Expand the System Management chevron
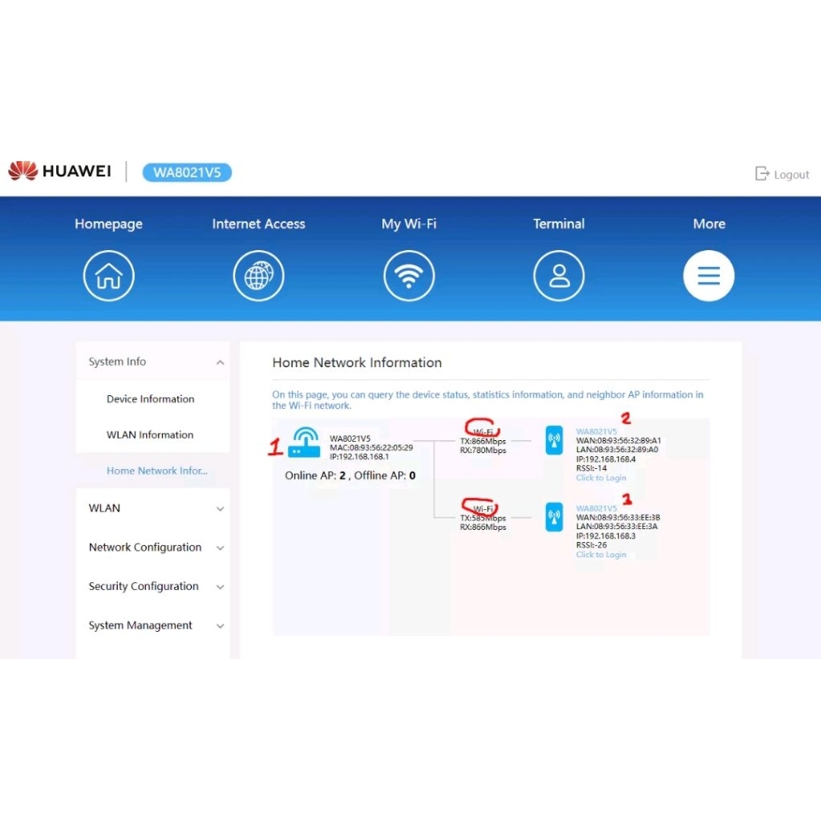Image resolution: width=821 pixels, height=821 pixels. [x=220, y=626]
